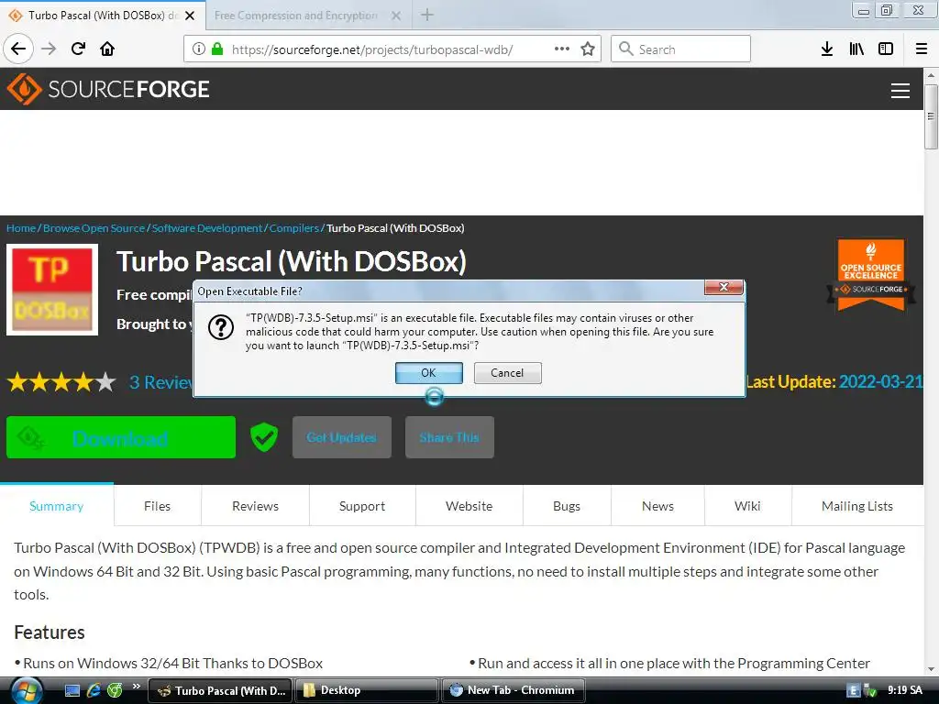
Task: Open SourceForge site hamburger menu
Action: [900, 90]
